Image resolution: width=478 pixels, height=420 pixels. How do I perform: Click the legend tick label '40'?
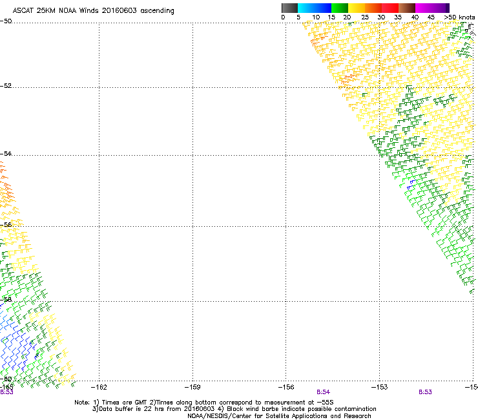coord(415,17)
